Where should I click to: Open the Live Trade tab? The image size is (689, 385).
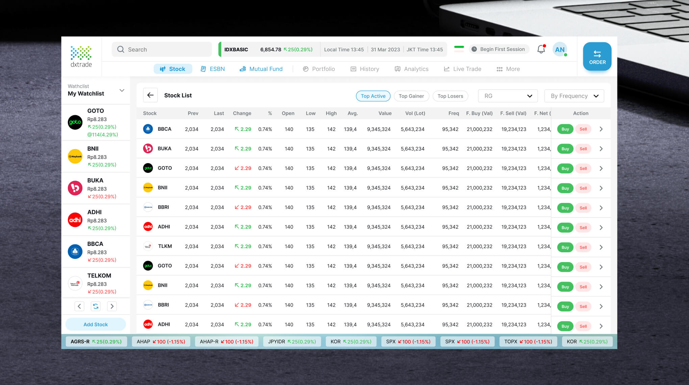pyautogui.click(x=462, y=69)
